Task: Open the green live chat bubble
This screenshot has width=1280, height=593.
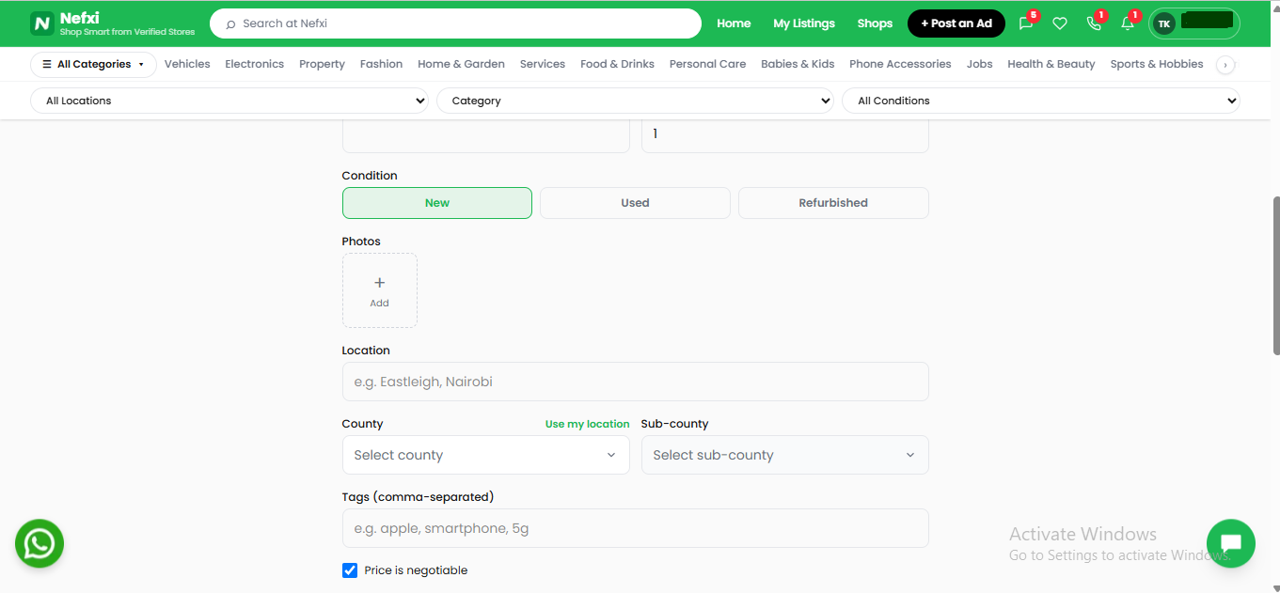Action: (1231, 543)
